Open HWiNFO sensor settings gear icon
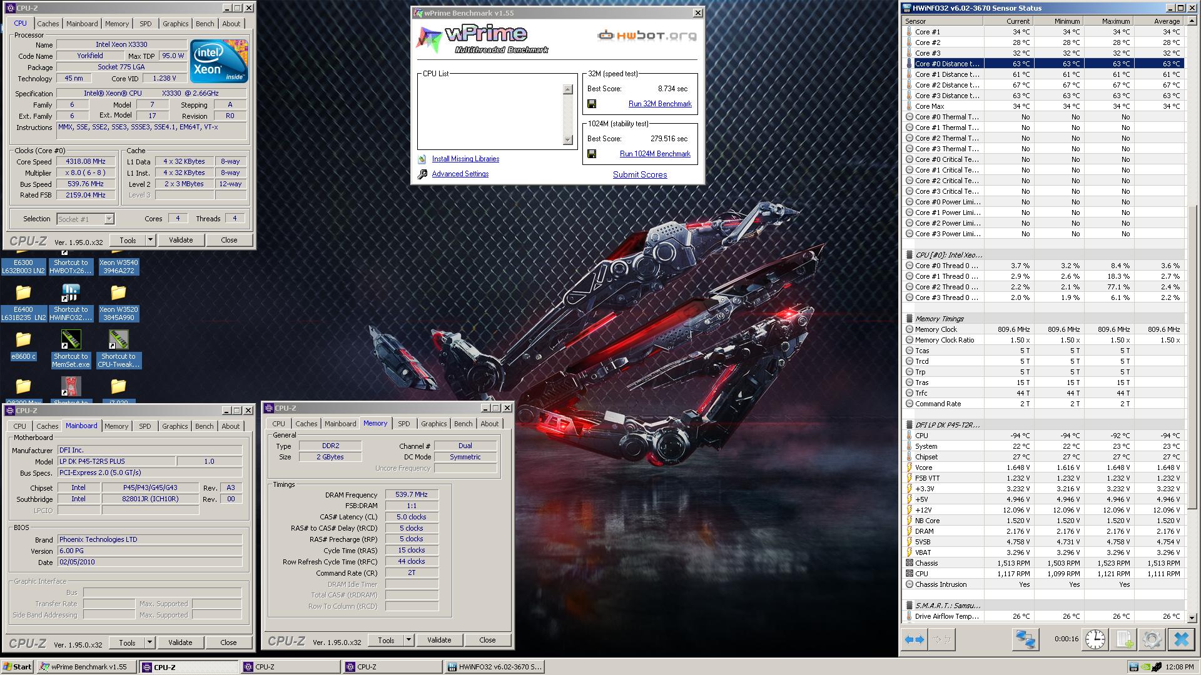The height and width of the screenshot is (675, 1201). tap(1152, 639)
